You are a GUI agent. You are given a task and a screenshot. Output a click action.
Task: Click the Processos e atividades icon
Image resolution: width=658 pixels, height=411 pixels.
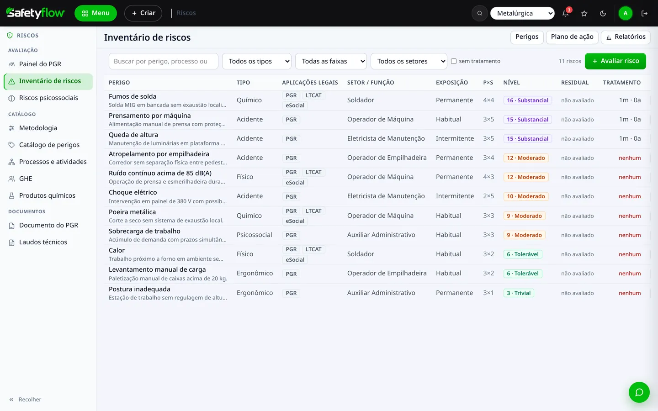(x=12, y=162)
